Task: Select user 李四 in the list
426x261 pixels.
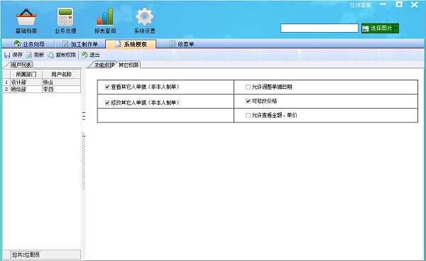Action: point(61,90)
